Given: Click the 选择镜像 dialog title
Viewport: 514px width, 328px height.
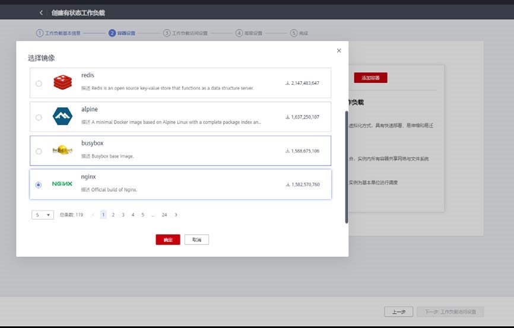Looking at the screenshot, I should pyautogui.click(x=42, y=58).
